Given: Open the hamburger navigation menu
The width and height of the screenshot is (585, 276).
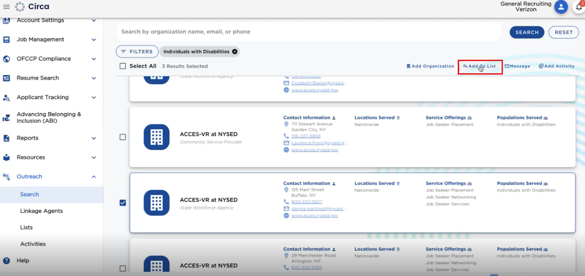Looking at the screenshot, I should pos(6,7).
